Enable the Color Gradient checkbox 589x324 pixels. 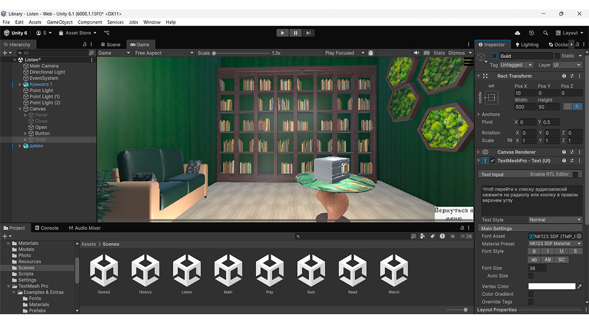531,294
